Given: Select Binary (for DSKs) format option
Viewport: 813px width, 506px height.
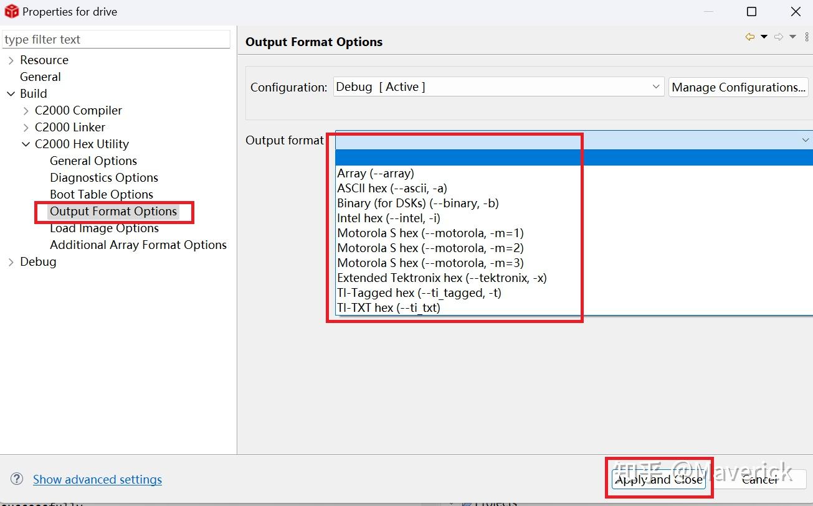Looking at the screenshot, I should pyautogui.click(x=417, y=204).
